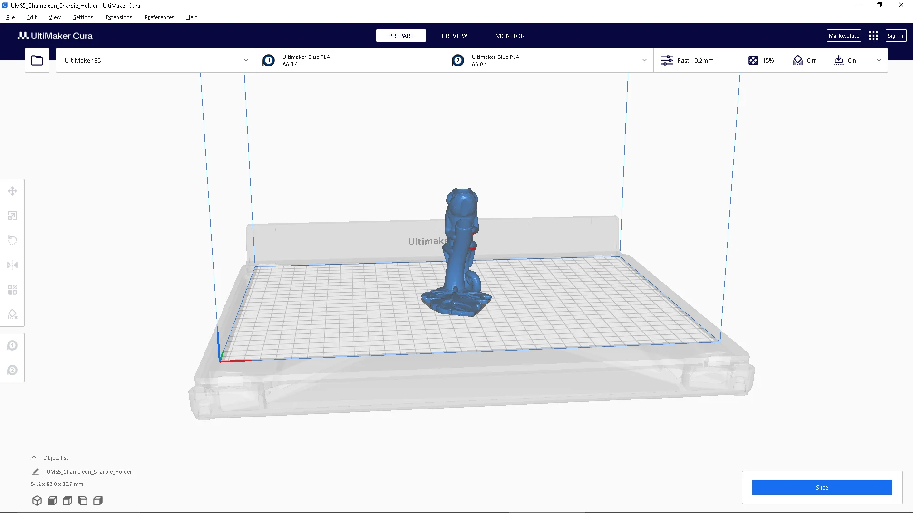
Task: Select the Scale tool
Action: (x=12, y=216)
